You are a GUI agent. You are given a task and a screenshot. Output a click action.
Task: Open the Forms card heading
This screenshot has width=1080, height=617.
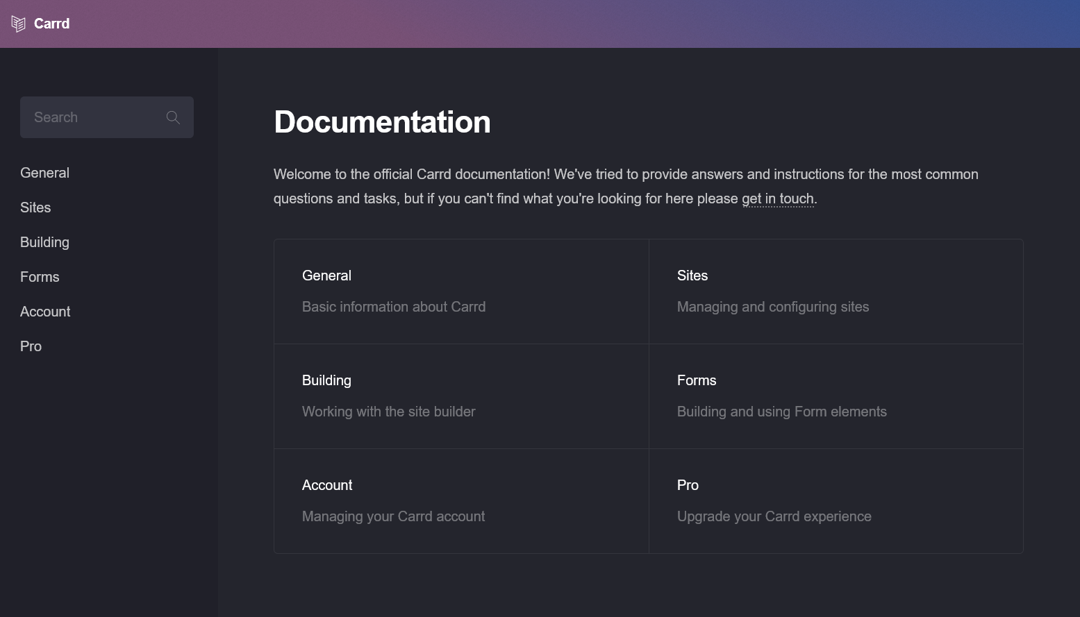[x=696, y=380]
